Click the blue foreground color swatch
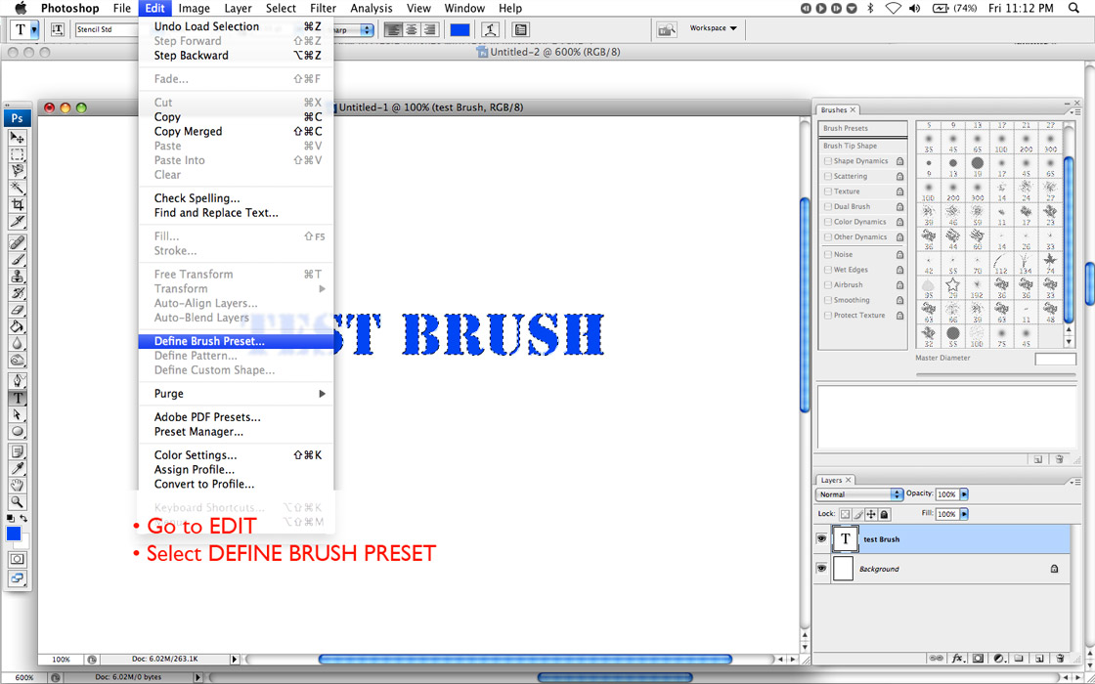 point(14,534)
